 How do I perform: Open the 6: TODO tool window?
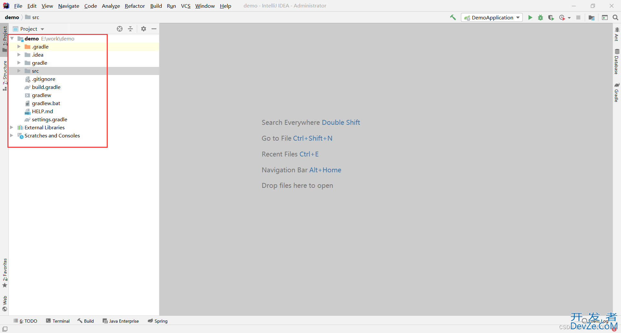(x=25, y=321)
